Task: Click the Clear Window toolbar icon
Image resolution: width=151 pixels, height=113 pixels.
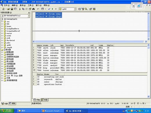Action: (30, 9)
